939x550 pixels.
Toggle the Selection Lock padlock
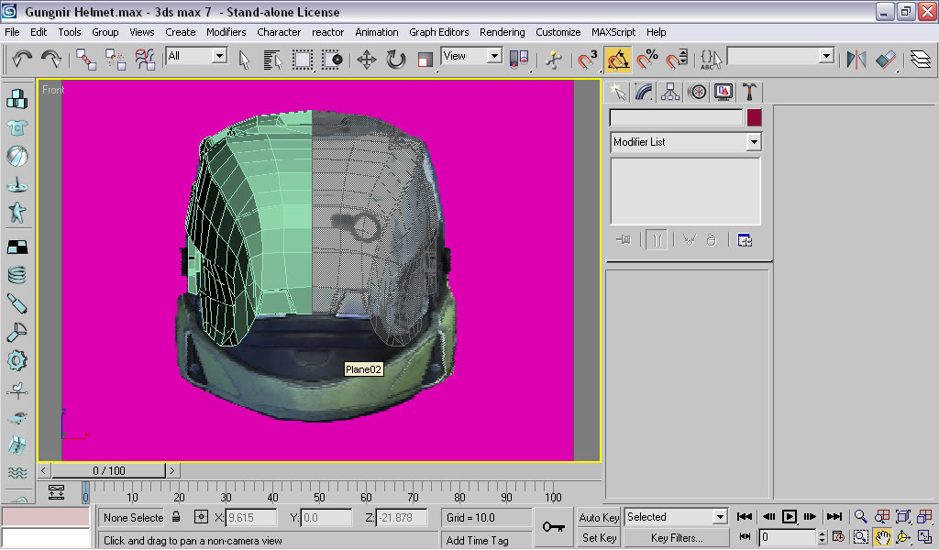tap(177, 518)
